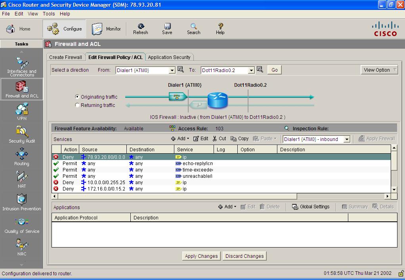Open the File menu
Viewport: 405px width, 280px height.
click(6, 14)
